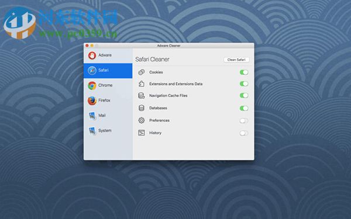Click the Mail icon in the sidebar

click(x=92, y=116)
